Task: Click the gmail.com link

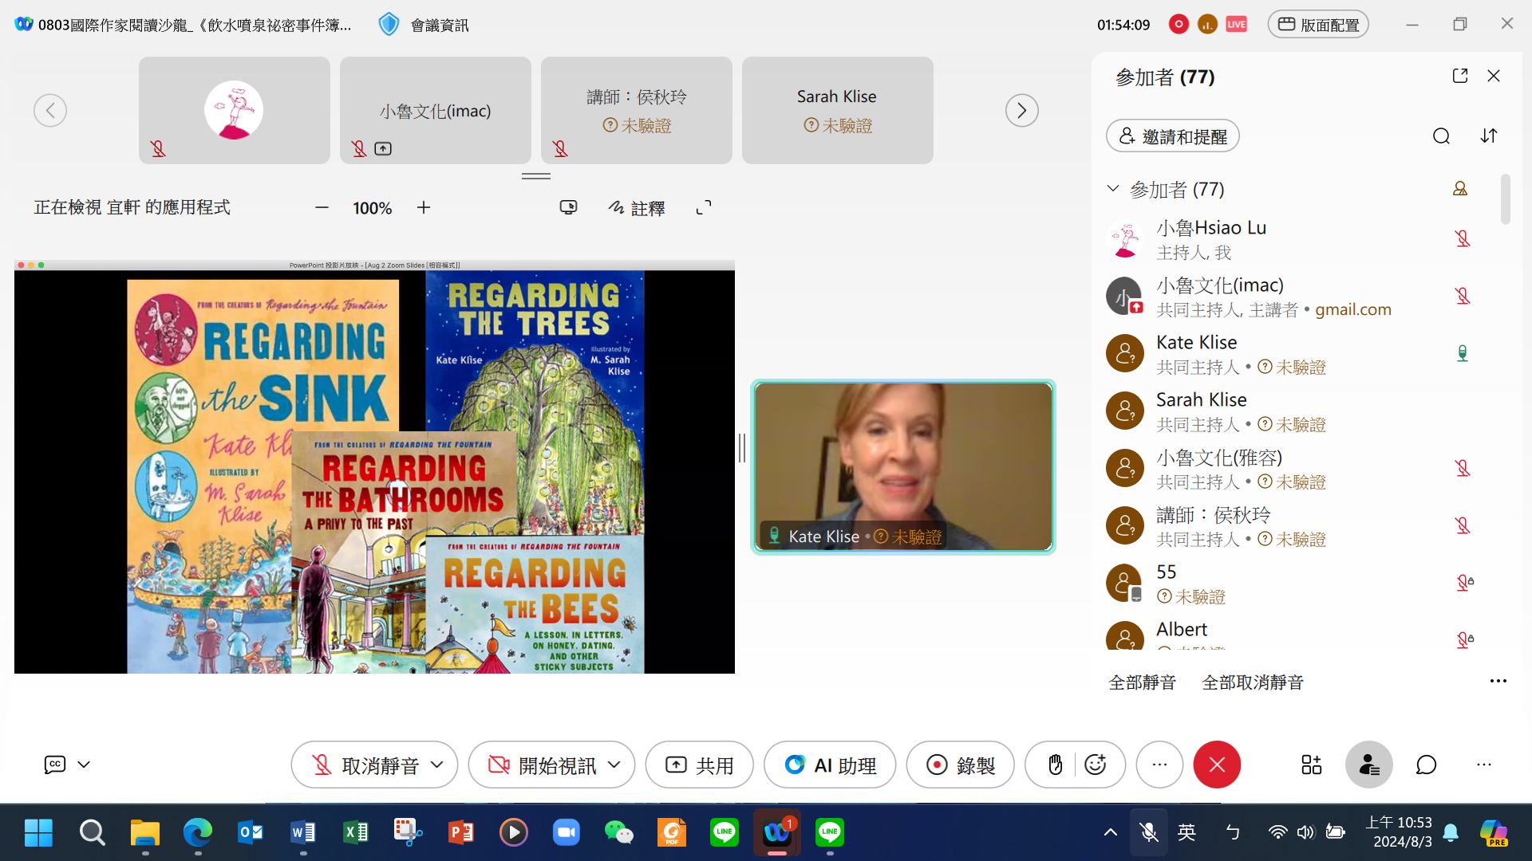Action: (x=1353, y=309)
